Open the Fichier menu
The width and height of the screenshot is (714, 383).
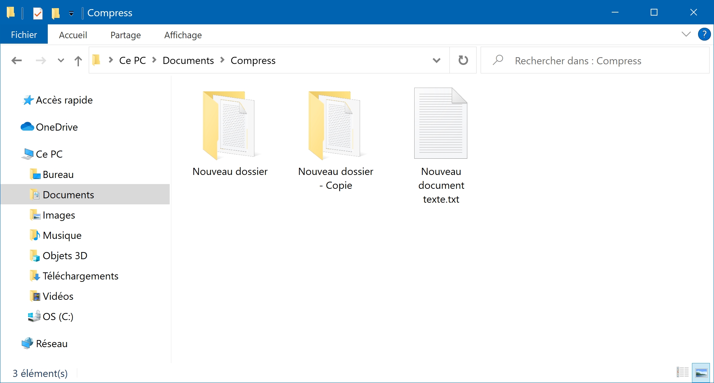coord(24,35)
